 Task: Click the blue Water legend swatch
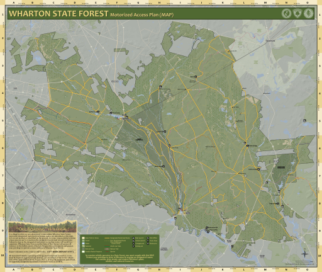(x=83, y=244)
